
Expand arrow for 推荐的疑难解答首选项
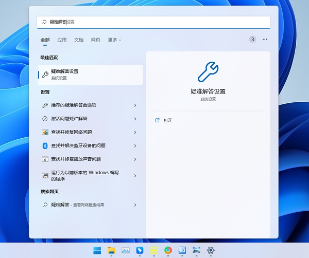(135, 105)
